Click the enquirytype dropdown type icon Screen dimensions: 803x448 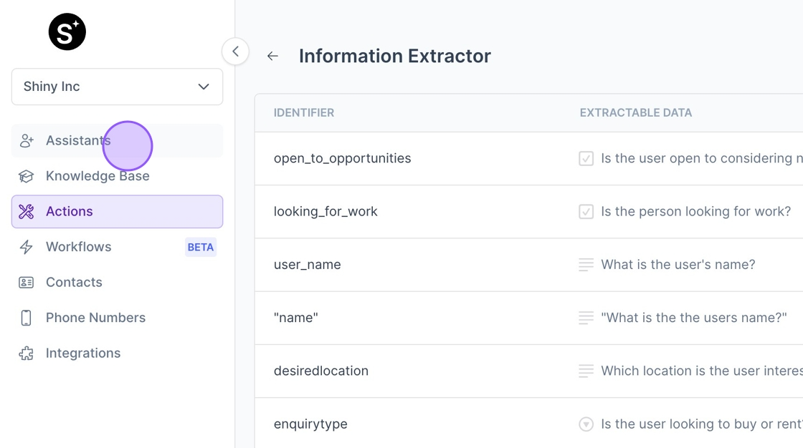pyautogui.click(x=586, y=424)
